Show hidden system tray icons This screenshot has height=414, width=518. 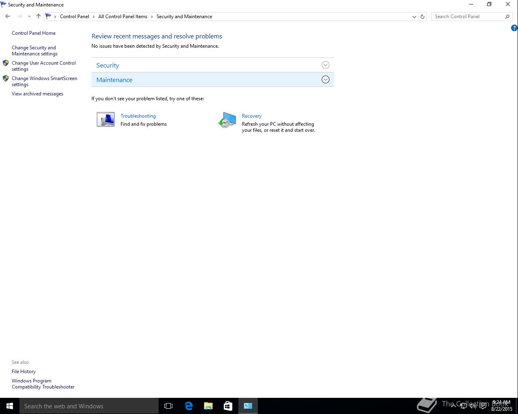(x=454, y=406)
